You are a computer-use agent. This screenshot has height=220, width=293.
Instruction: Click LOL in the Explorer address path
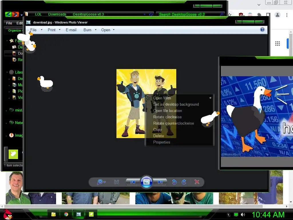(38, 14)
